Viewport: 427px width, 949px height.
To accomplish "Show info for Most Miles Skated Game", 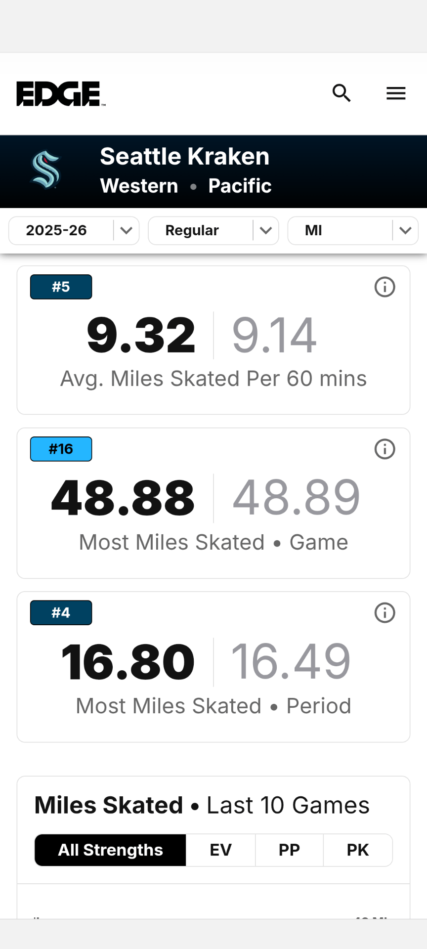I will click(x=384, y=449).
